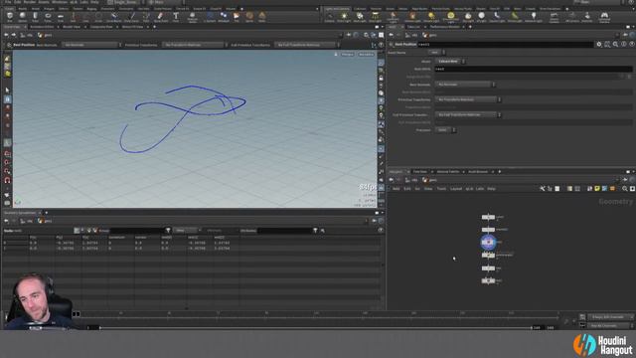Screen dimensions: 636x358
Task: Select the File shelf tool
Action: tap(237, 17)
